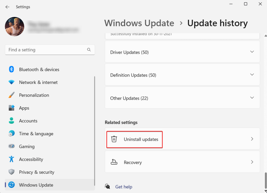Image resolution: width=267 pixels, height=193 pixels.
Task: Click the Time & language globe icon
Action: click(x=11, y=134)
